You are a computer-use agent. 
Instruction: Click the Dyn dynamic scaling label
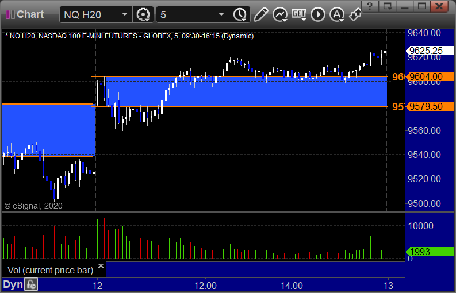(x=13, y=284)
